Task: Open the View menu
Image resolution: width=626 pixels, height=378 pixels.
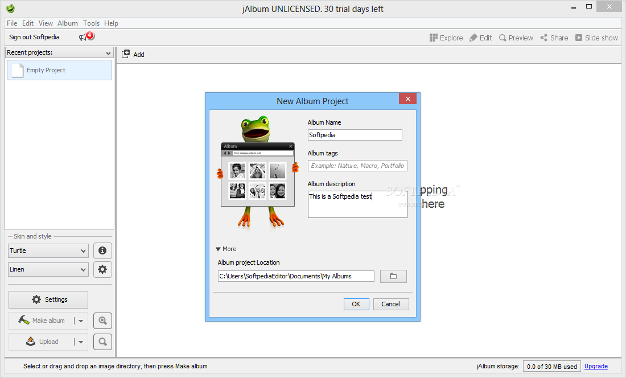Action: [46, 23]
